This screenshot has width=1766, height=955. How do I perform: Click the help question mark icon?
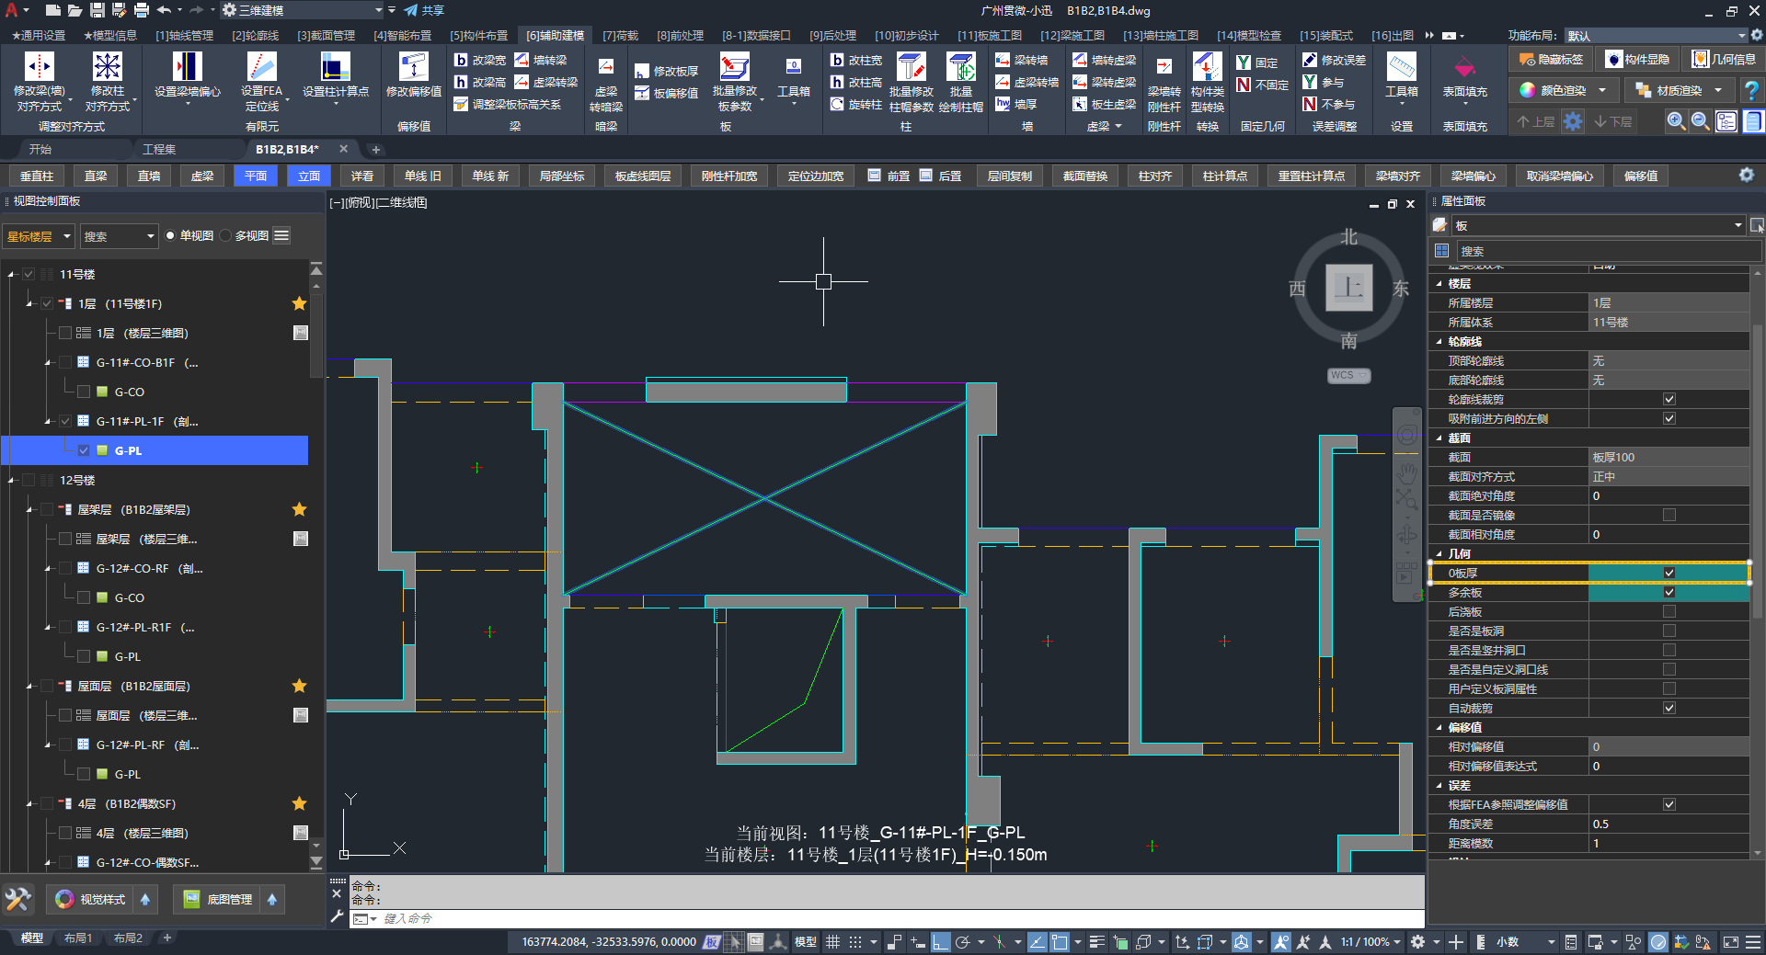click(x=1751, y=90)
